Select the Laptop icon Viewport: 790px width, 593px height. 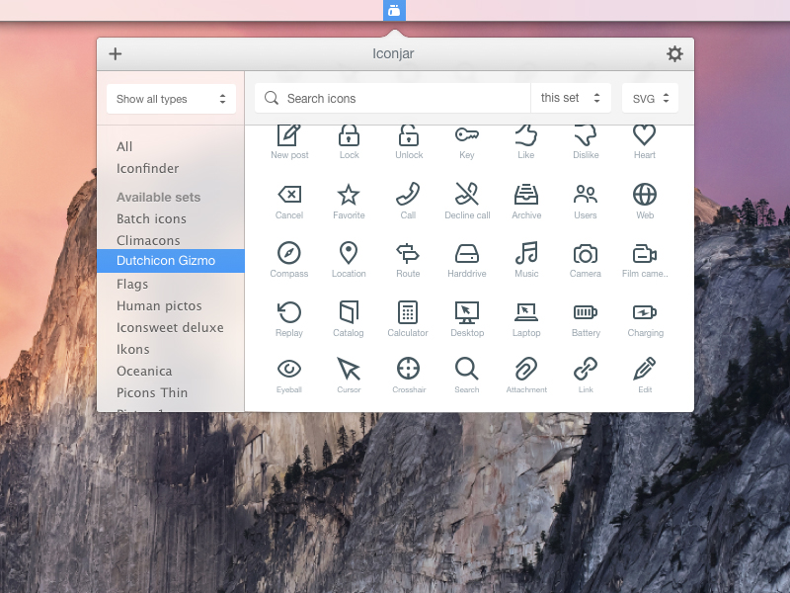pos(526,312)
